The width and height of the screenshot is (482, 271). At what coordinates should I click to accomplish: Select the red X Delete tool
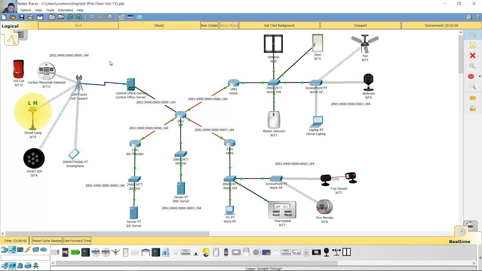pyautogui.click(x=473, y=55)
